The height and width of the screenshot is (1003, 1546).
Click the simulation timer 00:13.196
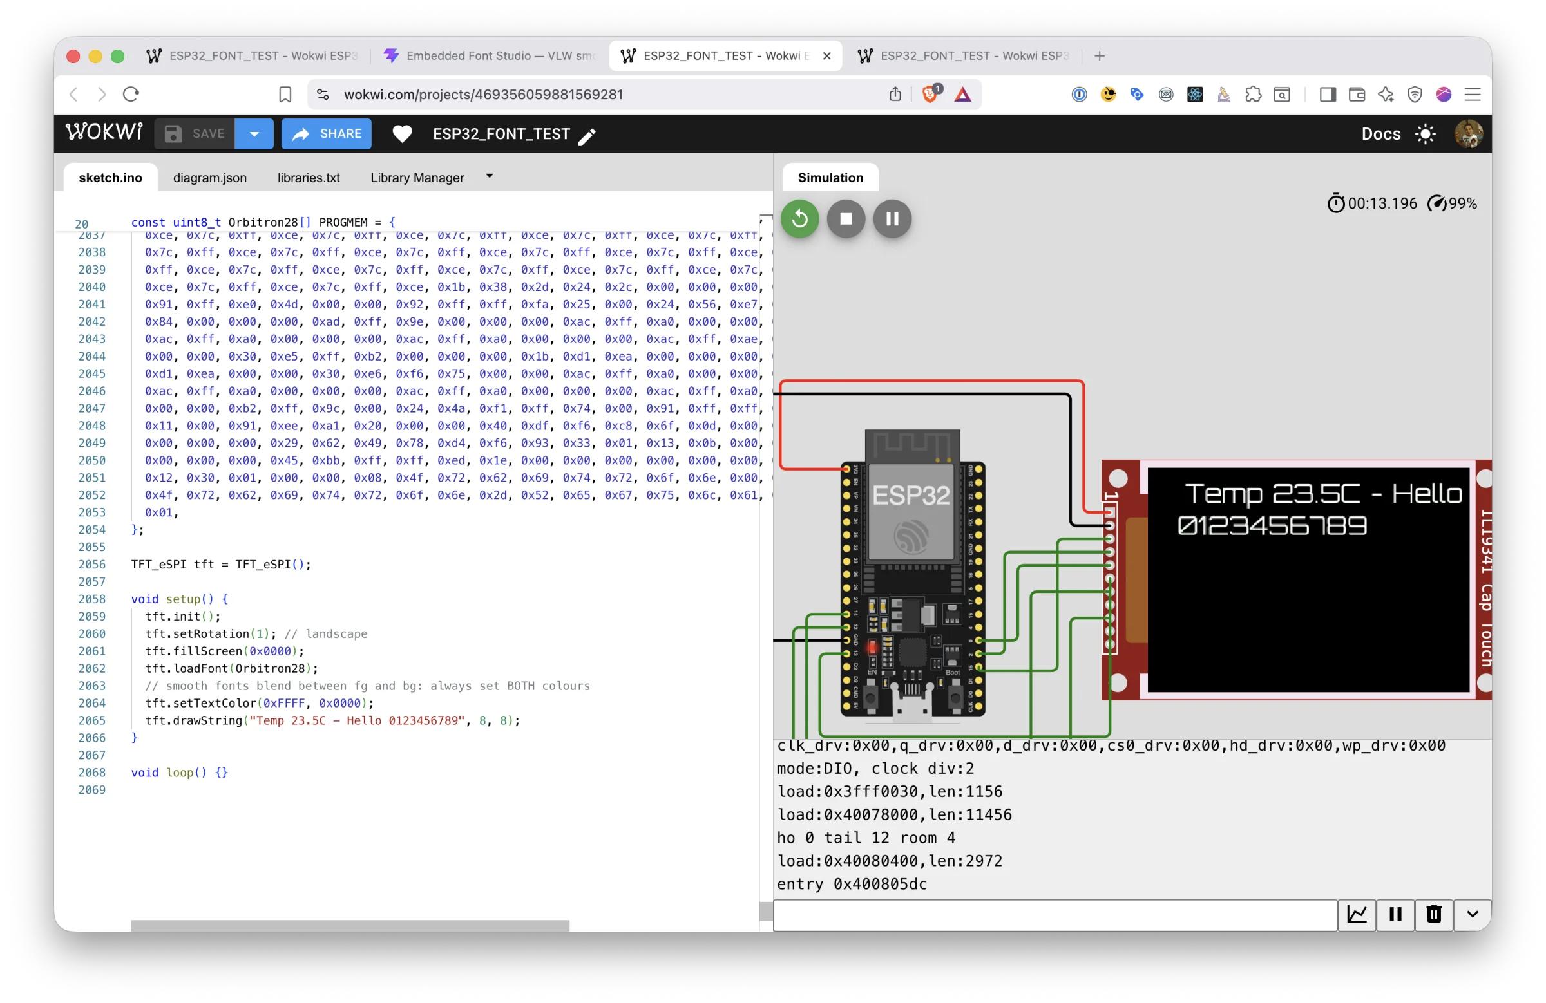(x=1371, y=203)
